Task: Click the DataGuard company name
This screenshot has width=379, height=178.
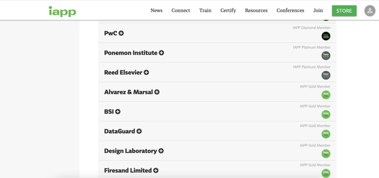Action: tap(120, 131)
